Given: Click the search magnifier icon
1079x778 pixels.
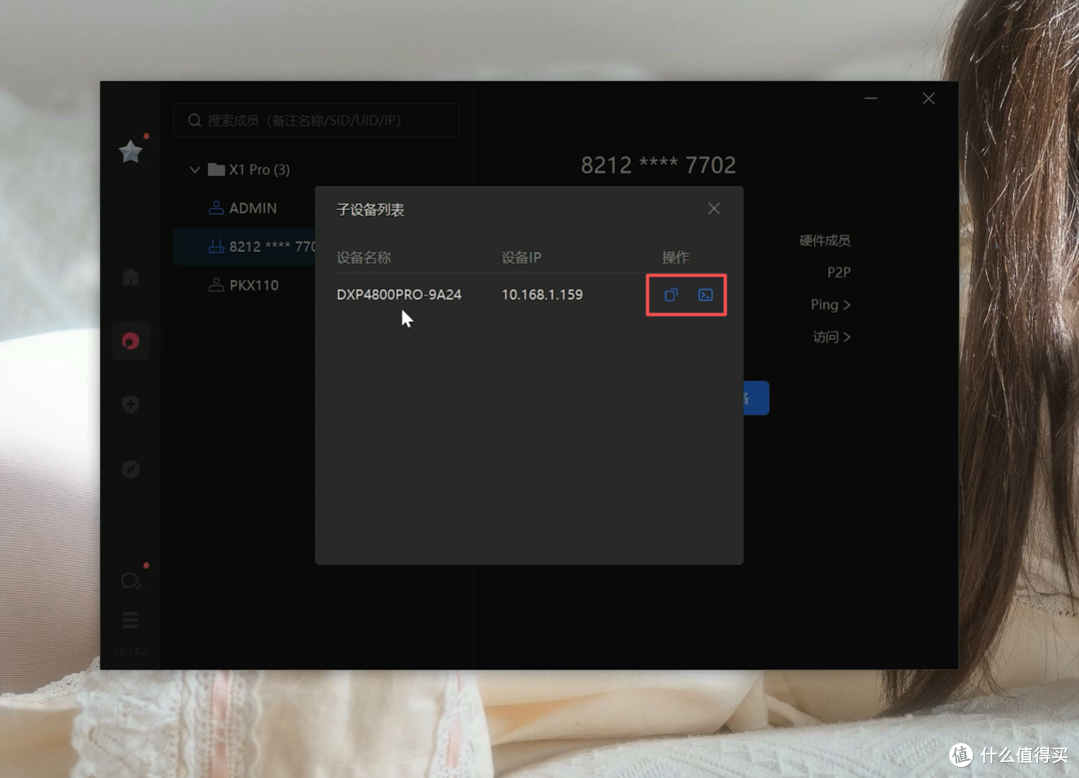Looking at the screenshot, I should click(195, 121).
